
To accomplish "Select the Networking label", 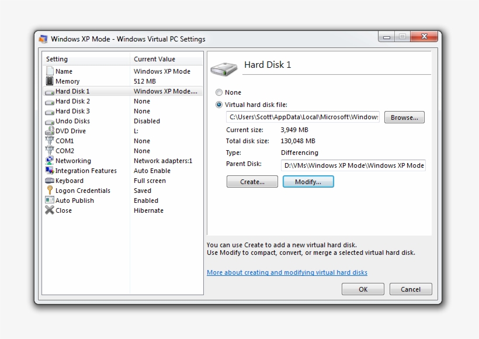I will tap(73, 161).
